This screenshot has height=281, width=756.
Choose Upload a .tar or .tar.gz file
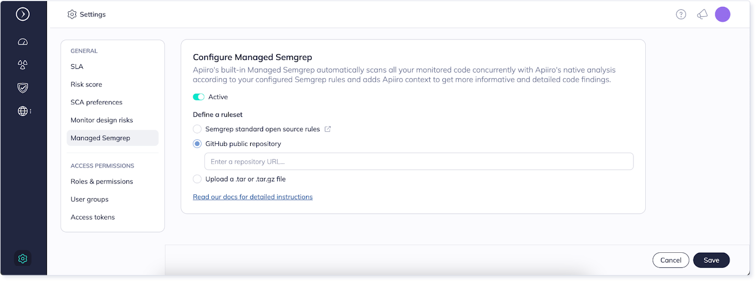click(x=197, y=179)
